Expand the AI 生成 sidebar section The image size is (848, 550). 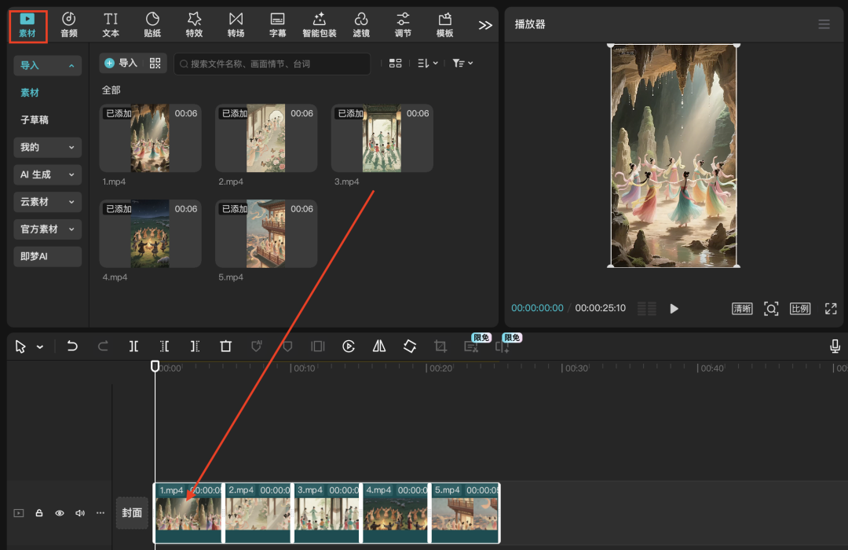[x=48, y=174]
